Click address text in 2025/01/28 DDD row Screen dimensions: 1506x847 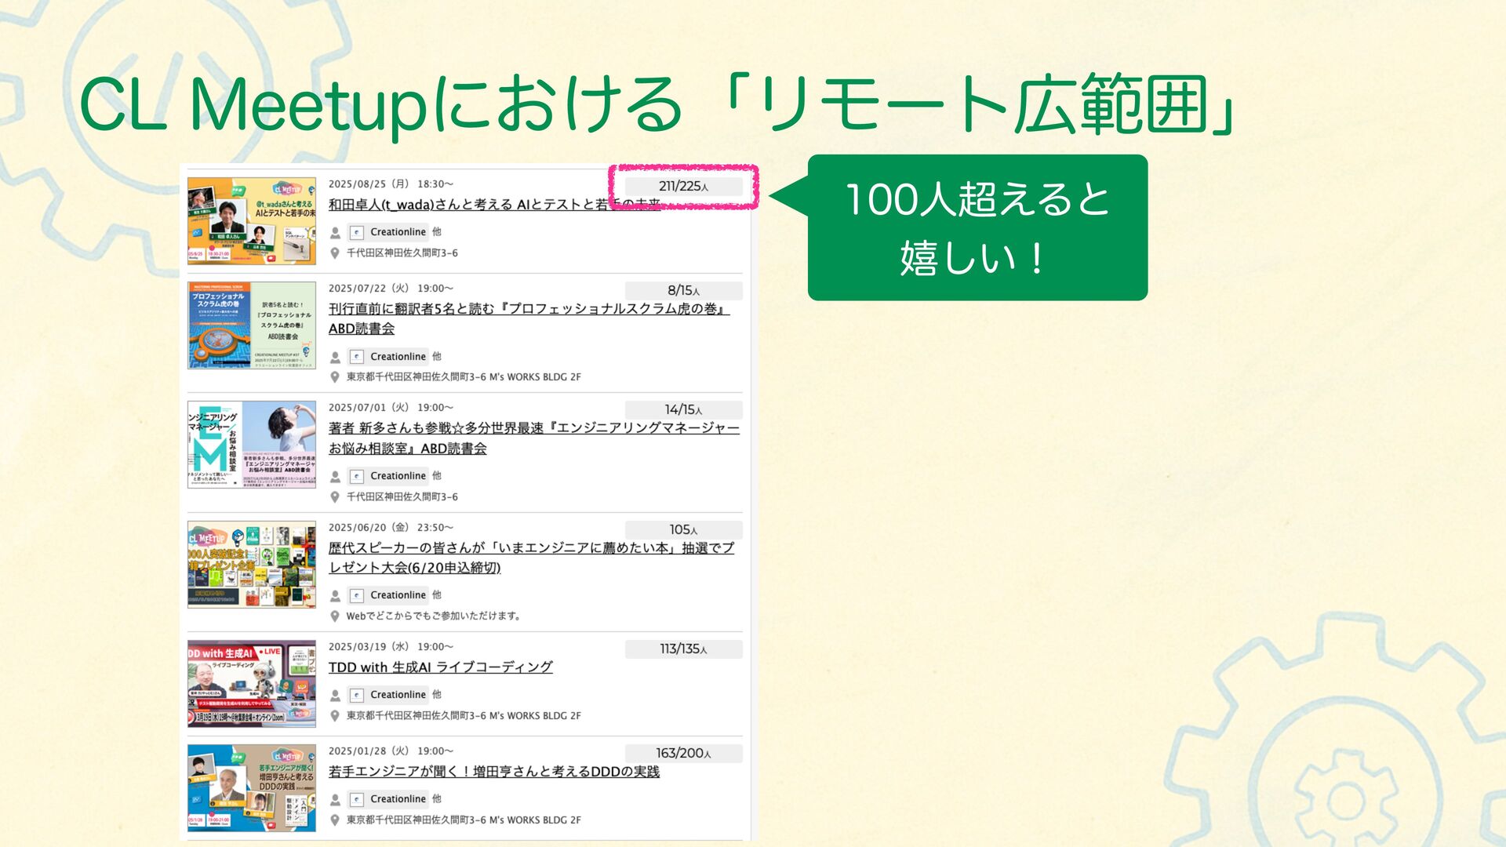464,820
